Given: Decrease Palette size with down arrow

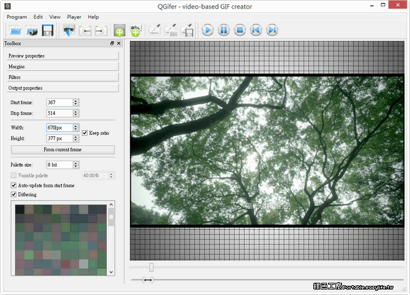Looking at the screenshot, I should coord(75,166).
